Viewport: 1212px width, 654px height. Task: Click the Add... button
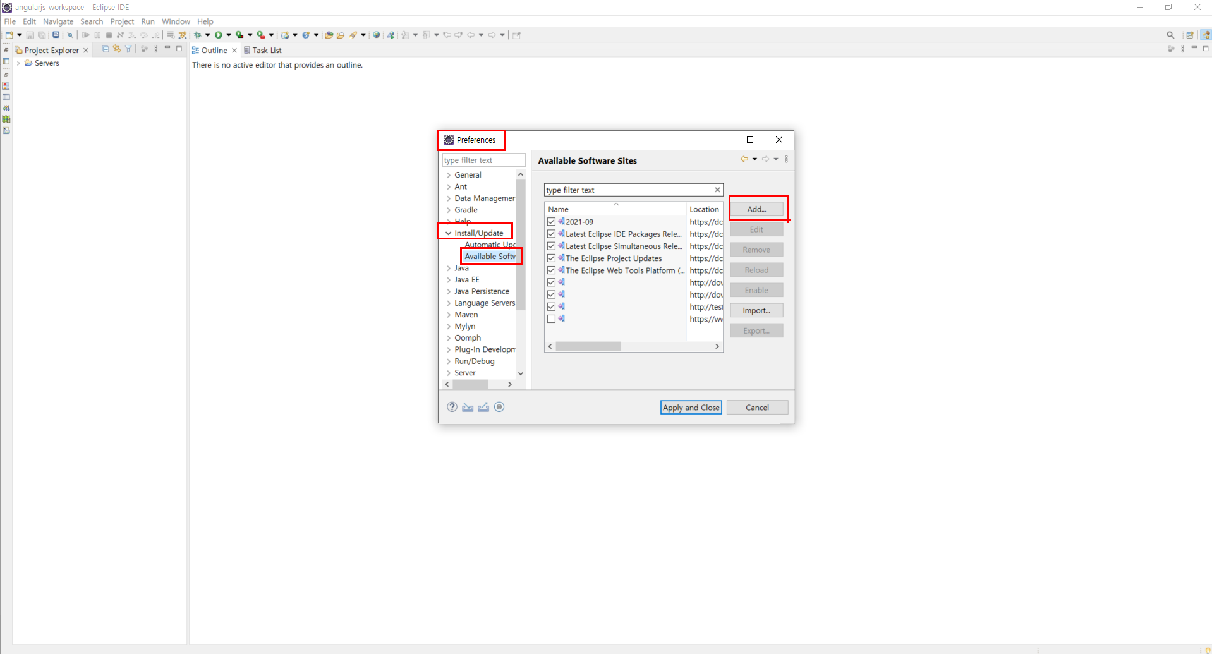click(x=756, y=209)
